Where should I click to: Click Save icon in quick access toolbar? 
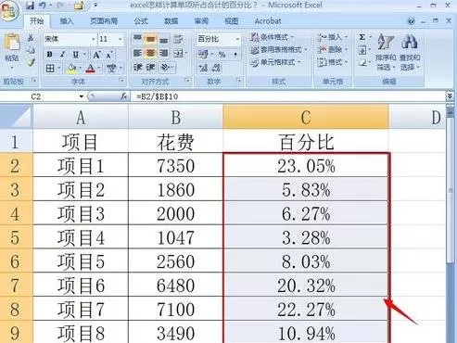coord(30,6)
